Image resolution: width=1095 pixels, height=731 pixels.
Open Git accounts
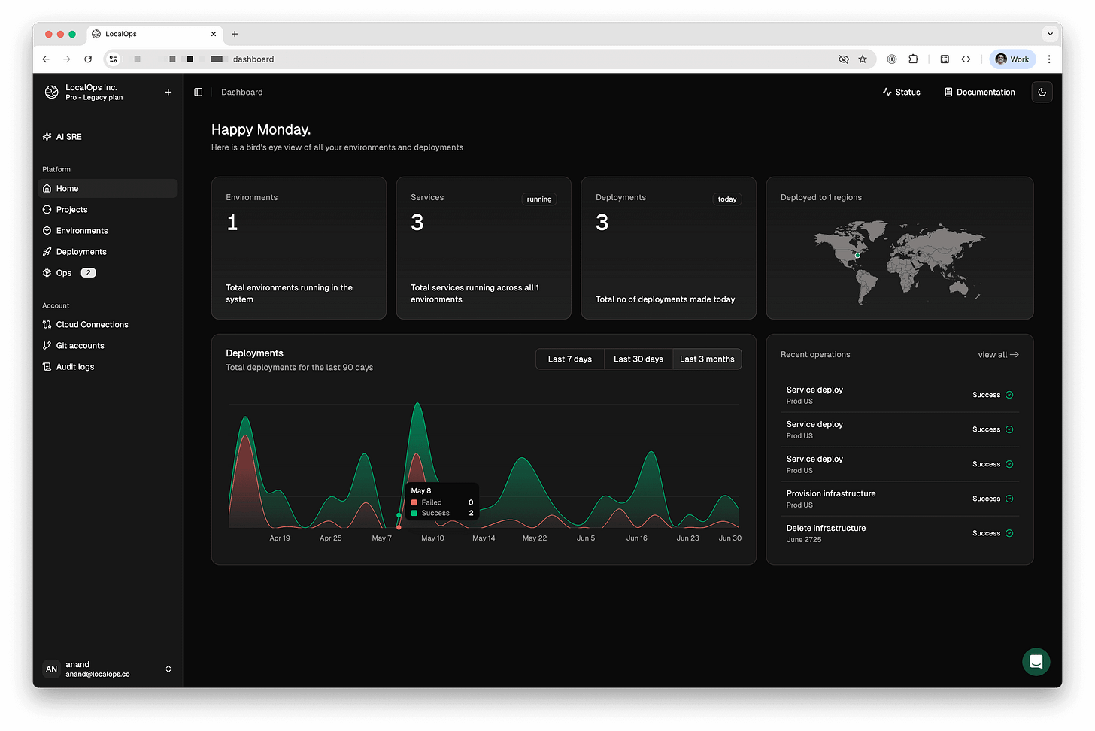[108, 346]
